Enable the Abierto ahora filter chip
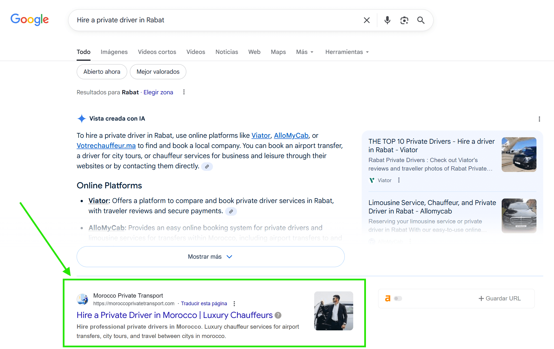Image resolution: width=554 pixels, height=349 pixels. pos(102,72)
